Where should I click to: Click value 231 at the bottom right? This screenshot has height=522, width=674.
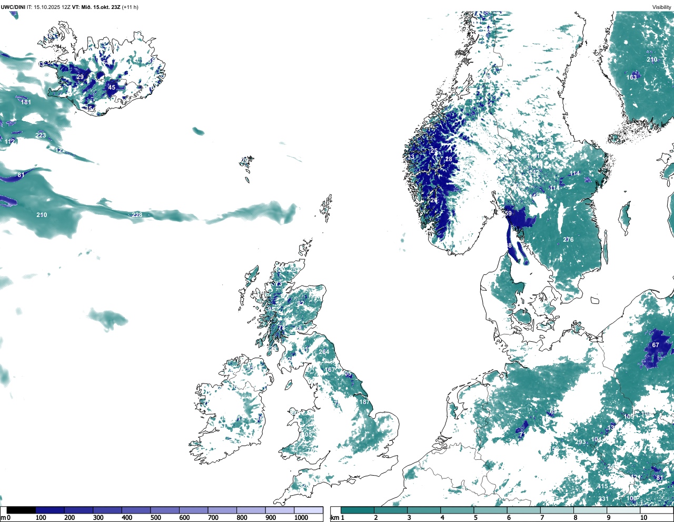tap(603, 499)
